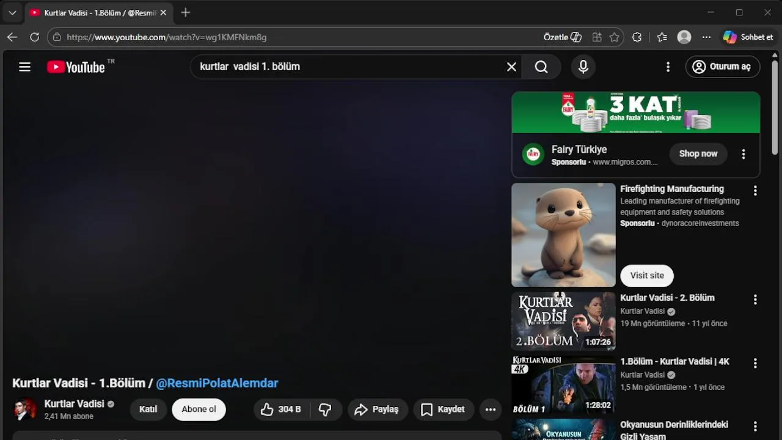782x440 pixels.
Task: Click the main video player area
Action: tap(257, 226)
